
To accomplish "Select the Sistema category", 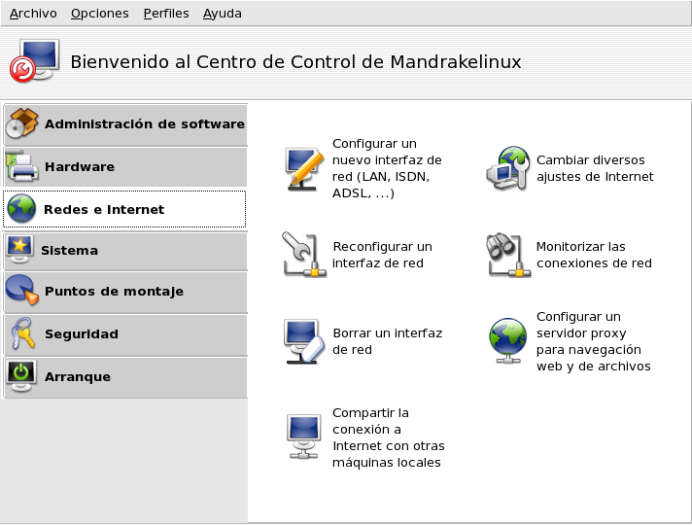I will pyautogui.click(x=125, y=251).
